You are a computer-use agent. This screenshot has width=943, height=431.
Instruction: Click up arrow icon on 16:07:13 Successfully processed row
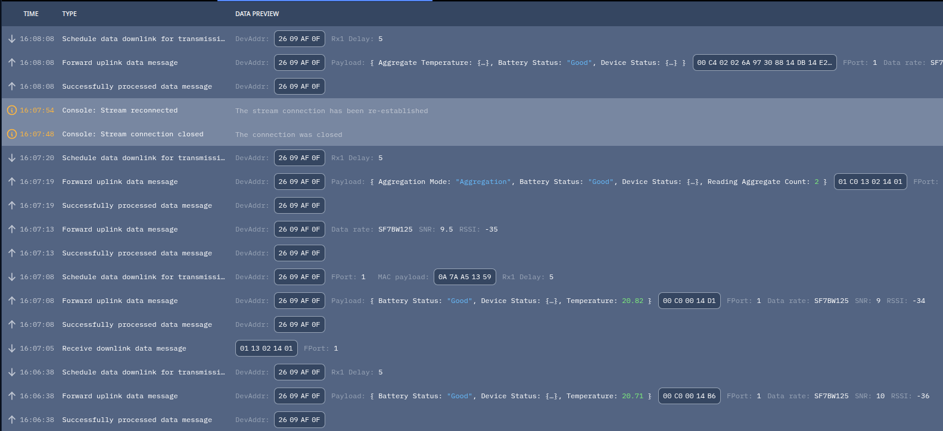pyautogui.click(x=11, y=253)
